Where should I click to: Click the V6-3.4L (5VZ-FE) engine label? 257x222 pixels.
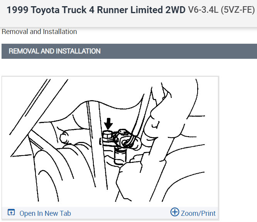click(221, 10)
